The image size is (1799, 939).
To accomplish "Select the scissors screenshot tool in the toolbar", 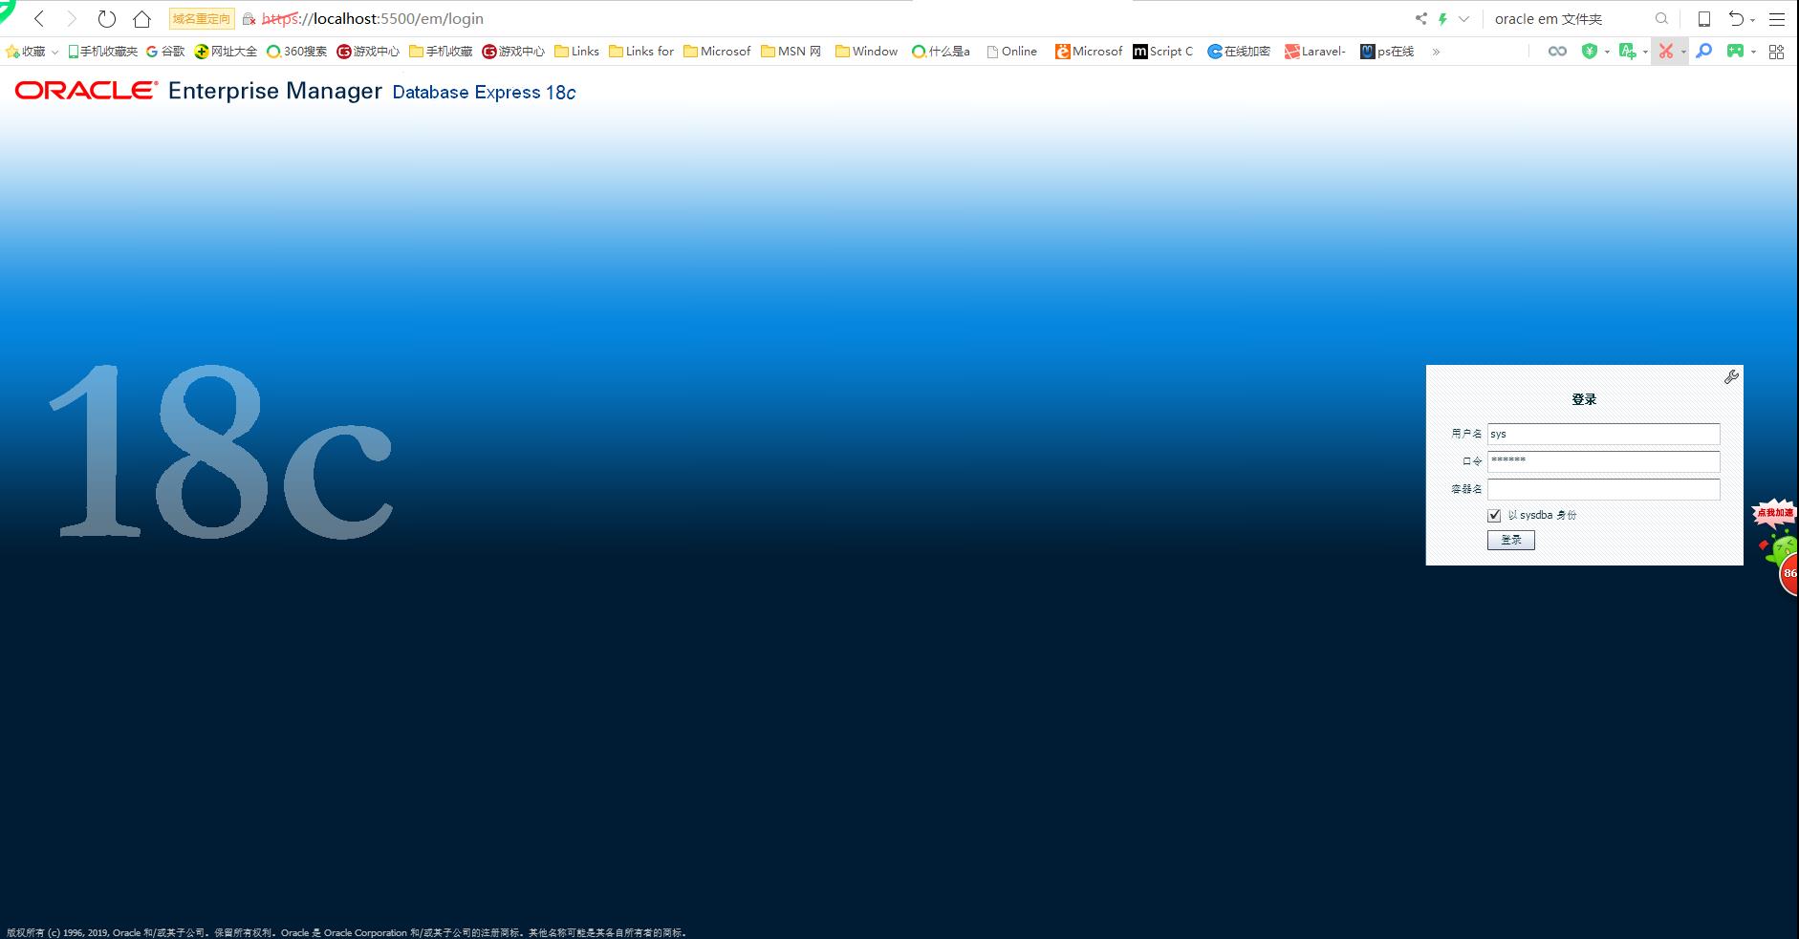I will [x=1666, y=51].
